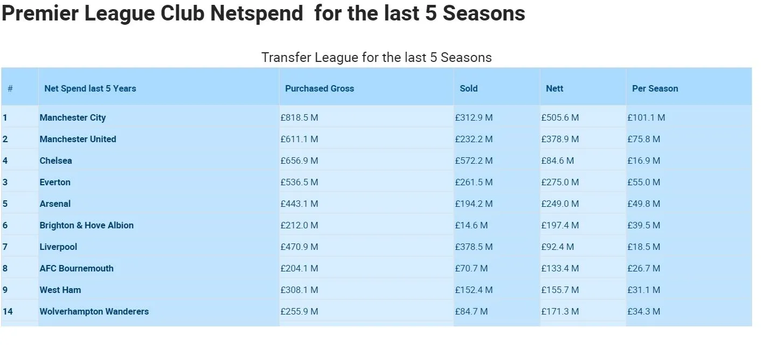Open the Manchester United club link
This screenshot has height=349, width=764.
click(78, 139)
